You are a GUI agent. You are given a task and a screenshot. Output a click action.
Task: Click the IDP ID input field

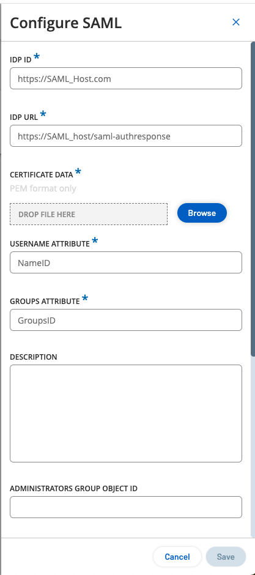click(126, 78)
